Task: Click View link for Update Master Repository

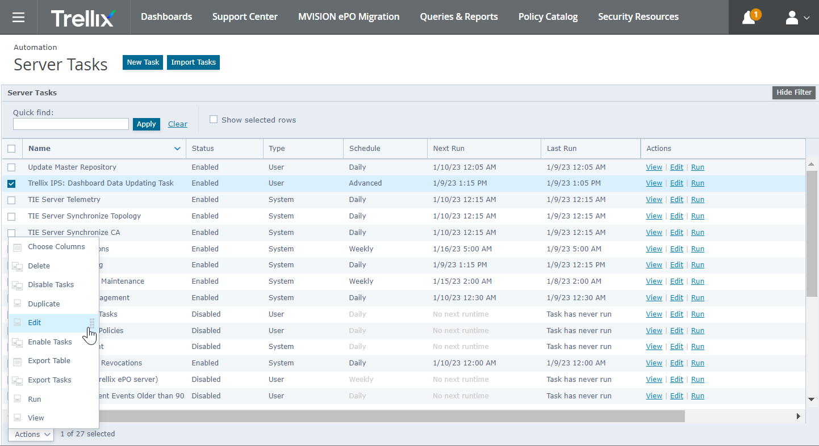Action: click(x=654, y=167)
